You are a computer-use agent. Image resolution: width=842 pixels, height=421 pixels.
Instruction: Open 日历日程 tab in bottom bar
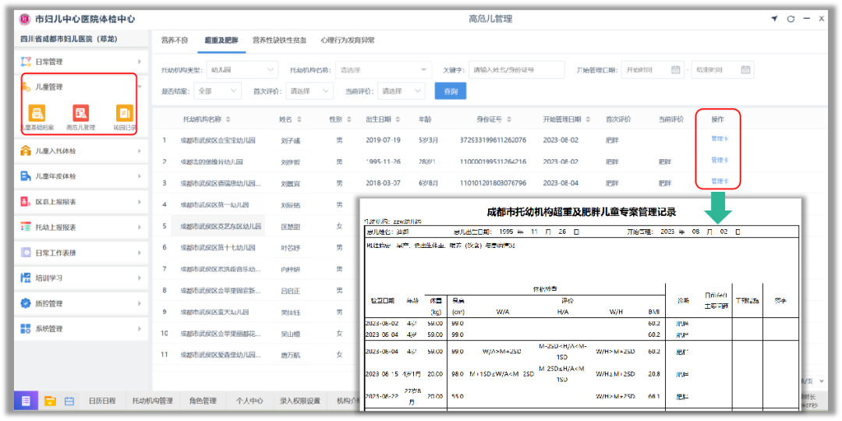pos(102,401)
